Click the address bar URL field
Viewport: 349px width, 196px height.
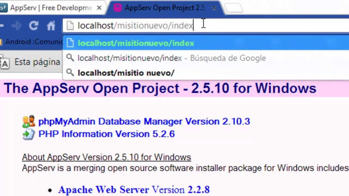coord(206,26)
